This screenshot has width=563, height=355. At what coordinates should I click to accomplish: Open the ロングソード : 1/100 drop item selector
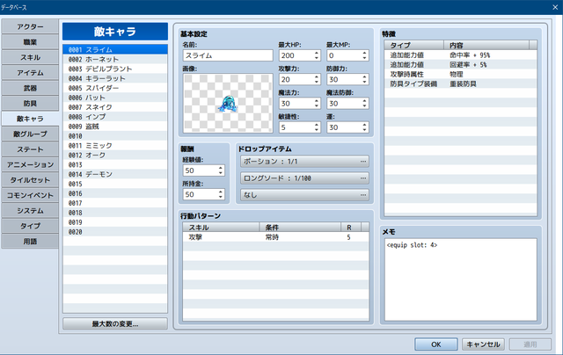coord(304,178)
